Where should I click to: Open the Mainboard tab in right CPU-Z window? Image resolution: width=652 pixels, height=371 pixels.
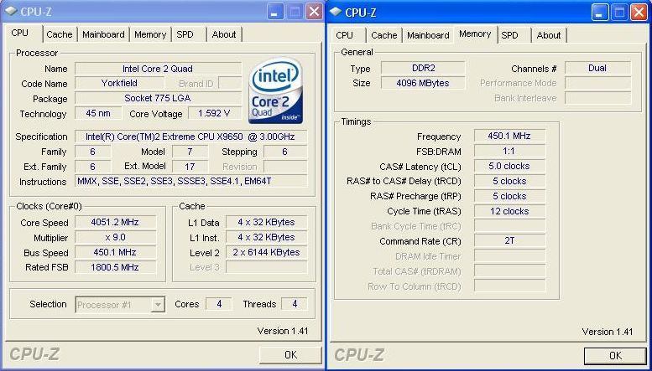point(428,35)
